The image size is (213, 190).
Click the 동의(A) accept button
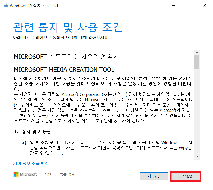pyautogui.click(x=186, y=176)
